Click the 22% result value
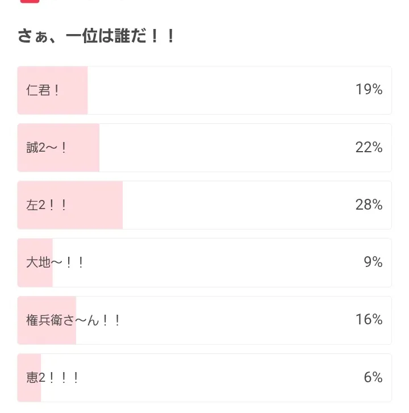409x413 pixels. 369,148
